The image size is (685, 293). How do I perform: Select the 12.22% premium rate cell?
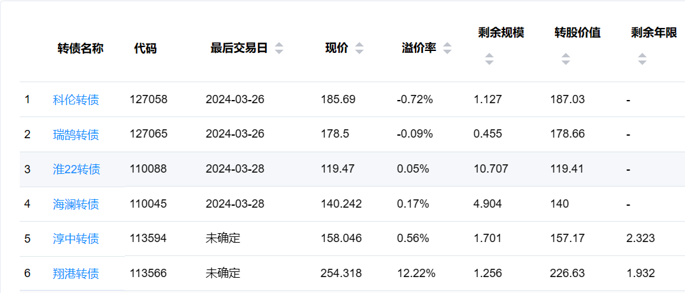(416, 273)
